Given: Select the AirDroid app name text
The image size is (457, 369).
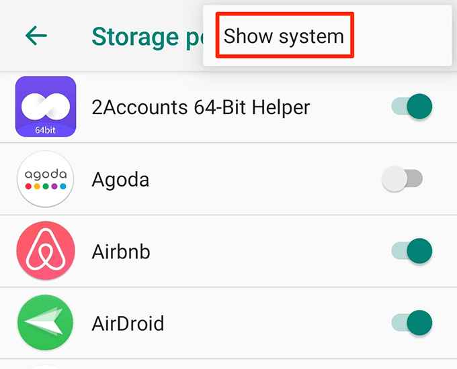Looking at the screenshot, I should [x=128, y=323].
